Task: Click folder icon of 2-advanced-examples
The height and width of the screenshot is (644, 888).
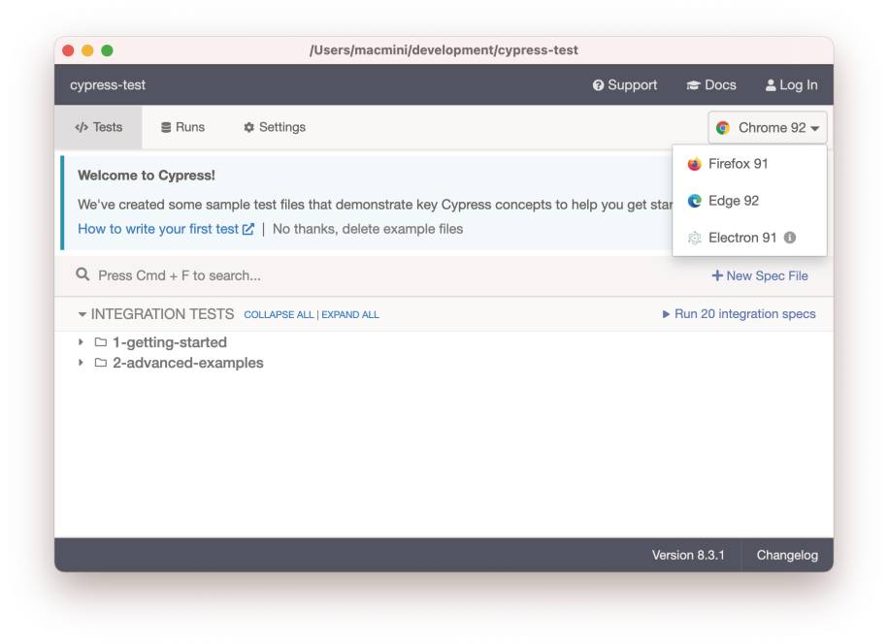Action: [x=101, y=363]
